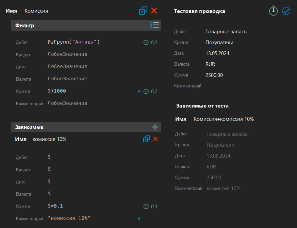Toggle the blue dot beside комиссия 10% comment
Viewport: 297px width, 228px height.
[139, 219]
